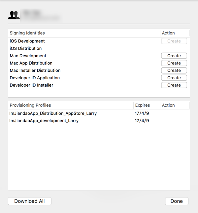
Task: Create a Mac Installer Distribution identity
Action: 174,70
